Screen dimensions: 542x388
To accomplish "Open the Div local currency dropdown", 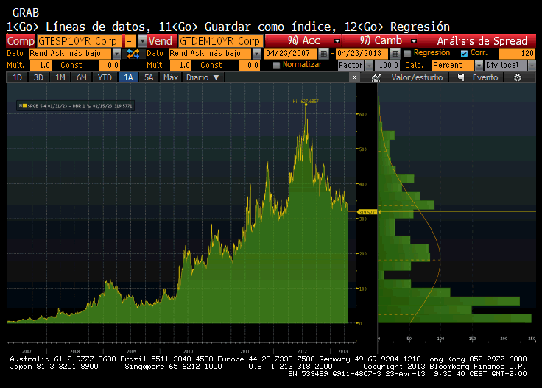I will [532, 66].
